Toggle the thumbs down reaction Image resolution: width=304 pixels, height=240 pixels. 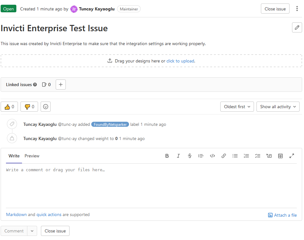click(x=29, y=107)
